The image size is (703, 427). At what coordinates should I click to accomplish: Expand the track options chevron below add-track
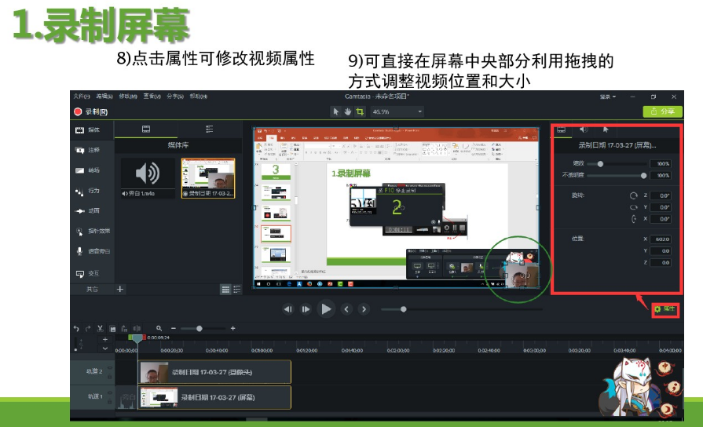pyautogui.click(x=105, y=349)
